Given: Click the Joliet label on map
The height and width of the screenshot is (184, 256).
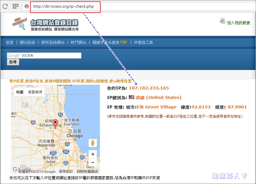Looking at the screenshot, I should pyautogui.click(x=50, y=162).
